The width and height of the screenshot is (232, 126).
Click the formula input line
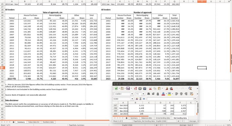170,99
